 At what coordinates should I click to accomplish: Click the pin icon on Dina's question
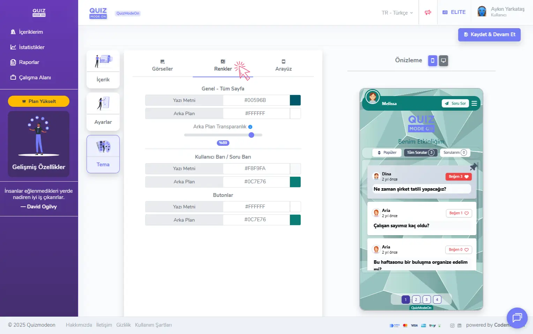tap(473, 167)
